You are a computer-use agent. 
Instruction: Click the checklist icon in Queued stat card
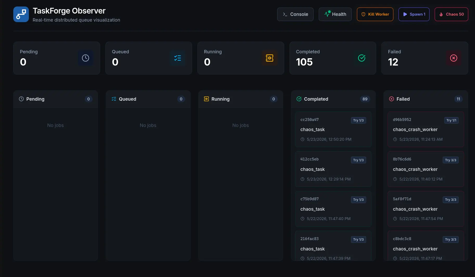click(178, 58)
